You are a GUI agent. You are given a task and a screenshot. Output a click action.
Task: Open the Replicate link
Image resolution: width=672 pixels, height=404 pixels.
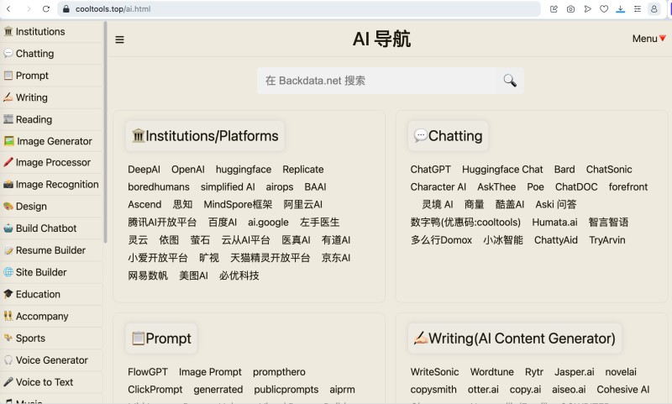[303, 169]
